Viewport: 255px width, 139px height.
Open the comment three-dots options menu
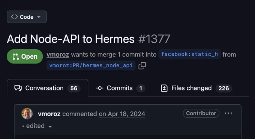coord(228,113)
